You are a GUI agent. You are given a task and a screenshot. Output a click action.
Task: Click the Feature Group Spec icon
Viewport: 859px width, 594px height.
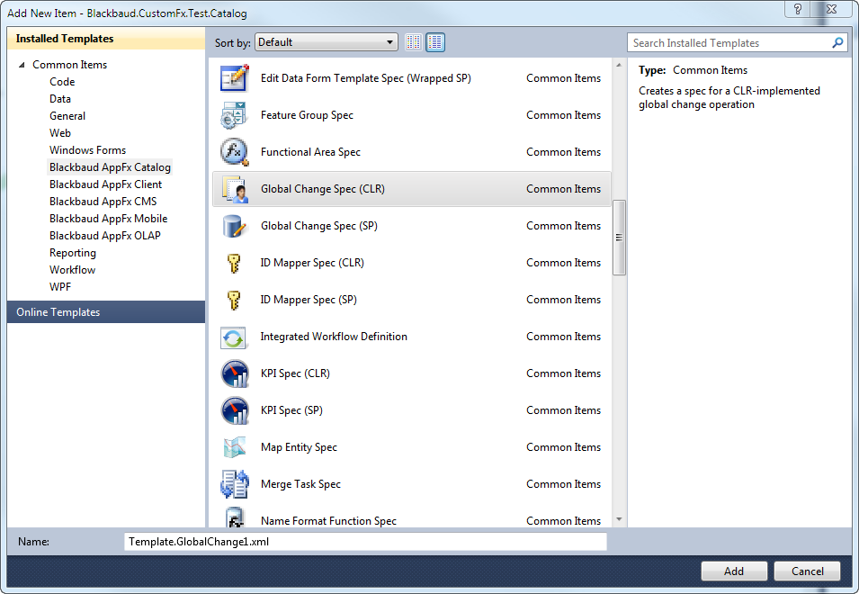235,115
